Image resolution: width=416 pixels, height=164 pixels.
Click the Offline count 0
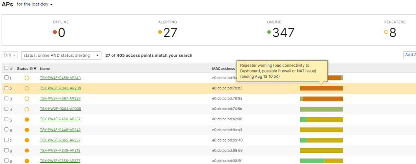(62, 33)
